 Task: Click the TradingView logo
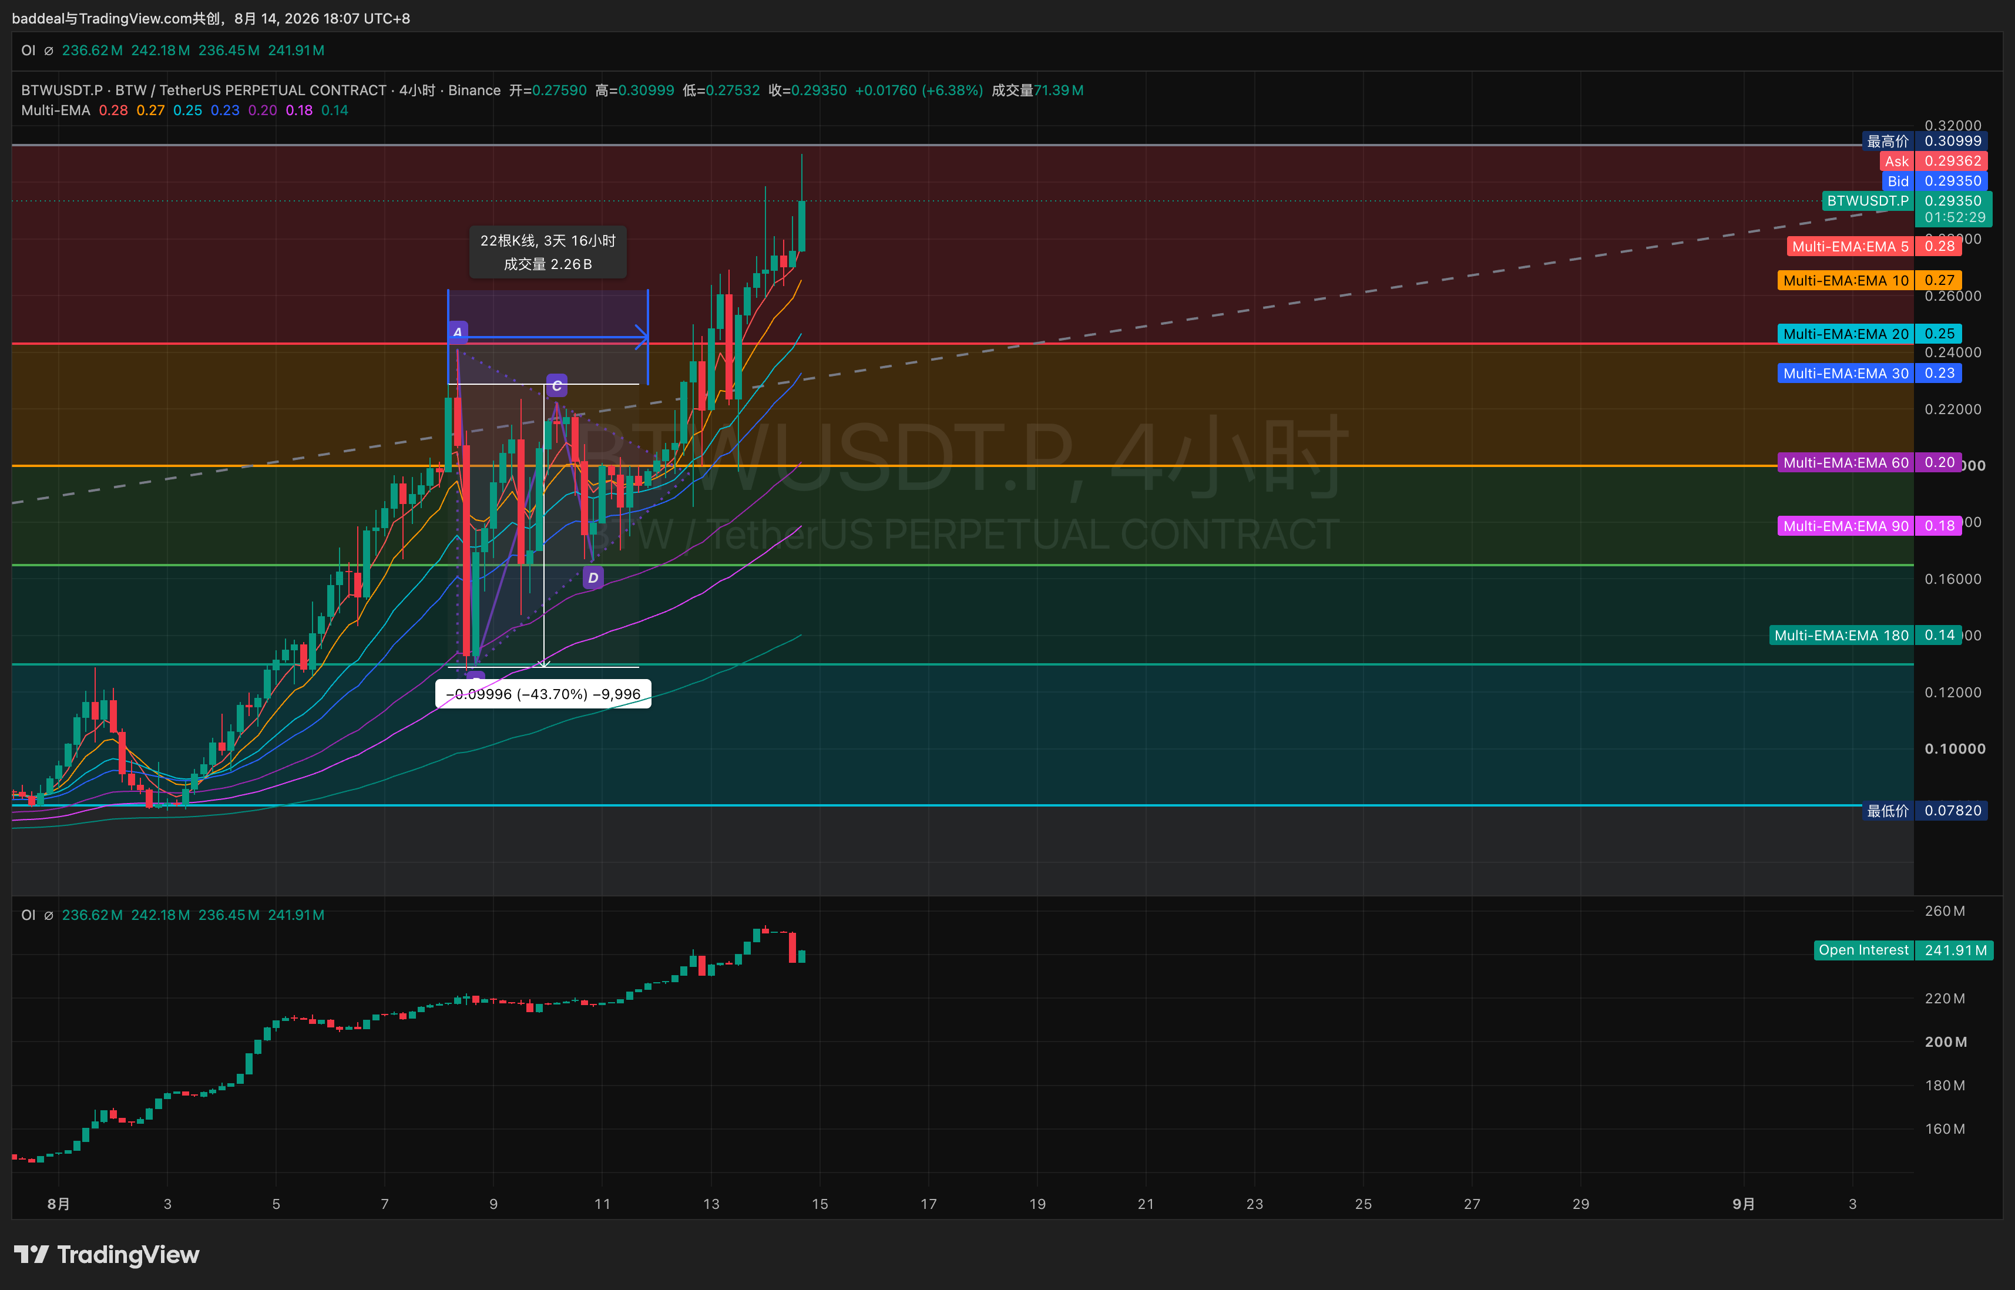pyautogui.click(x=106, y=1254)
